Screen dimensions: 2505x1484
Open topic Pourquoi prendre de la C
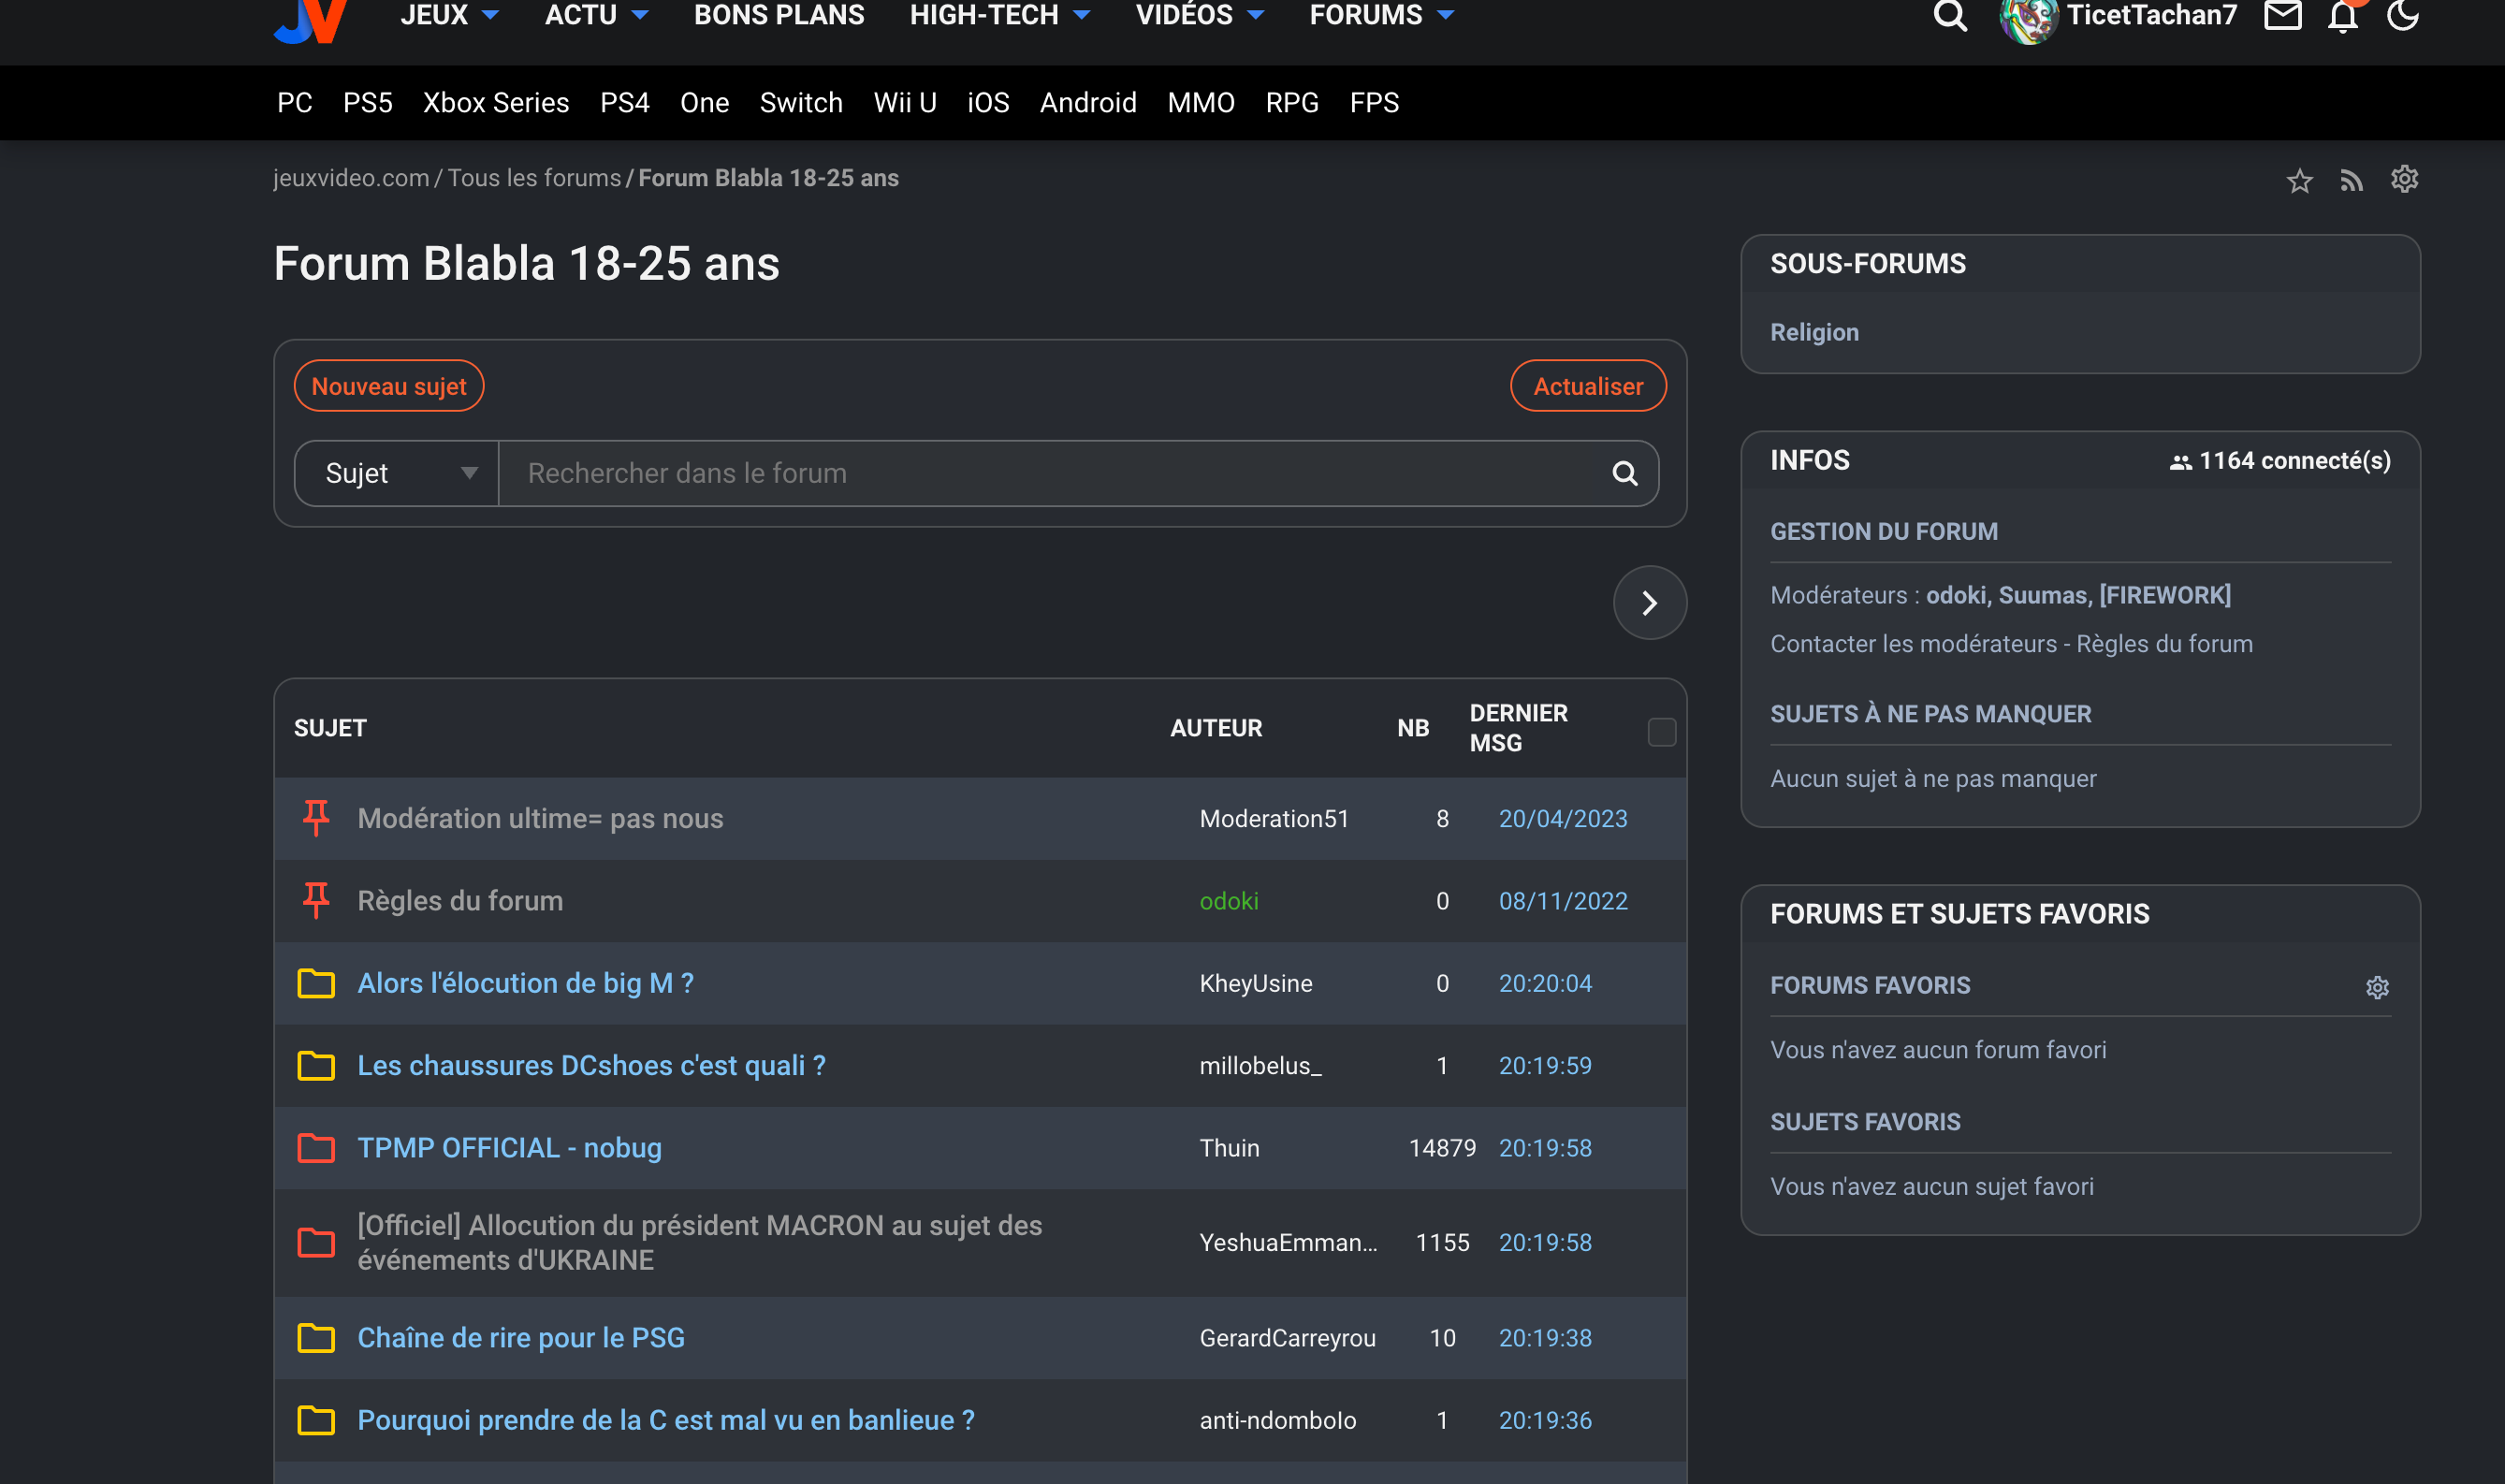(x=665, y=1419)
